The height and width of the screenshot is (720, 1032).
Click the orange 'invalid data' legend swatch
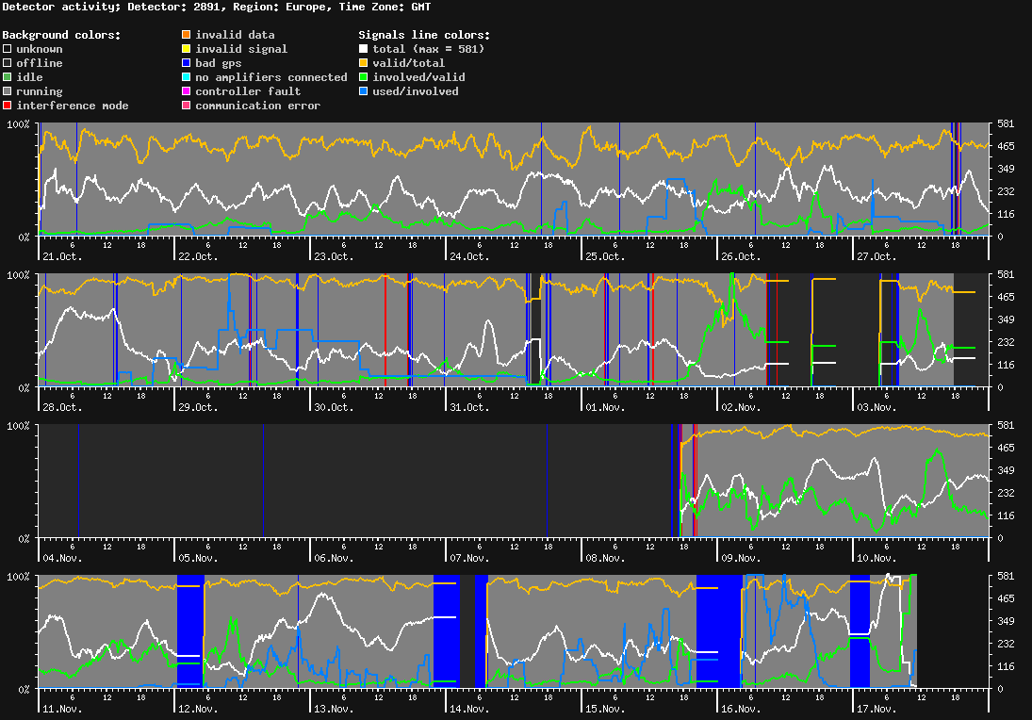click(x=186, y=34)
